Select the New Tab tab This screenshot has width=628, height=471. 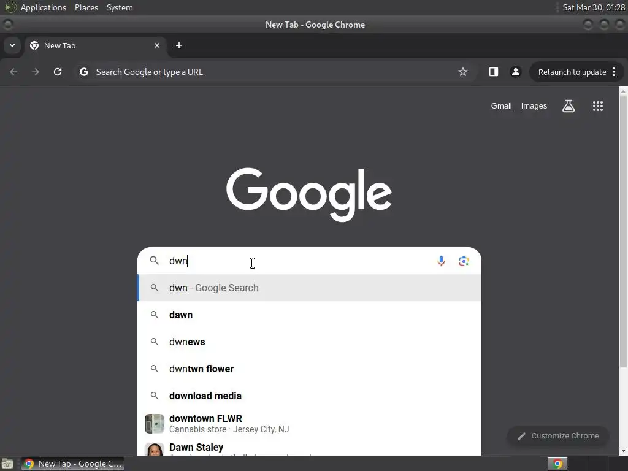pos(95,45)
